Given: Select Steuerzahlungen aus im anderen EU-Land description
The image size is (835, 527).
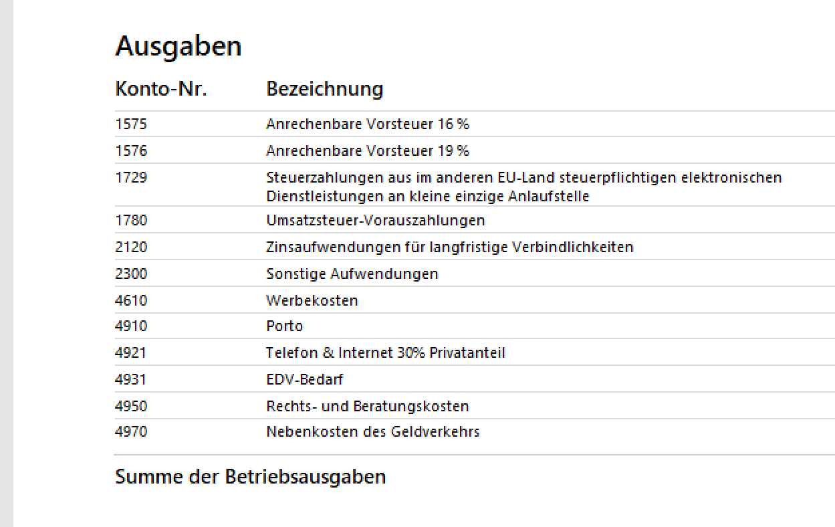Looking at the screenshot, I should click(x=524, y=187).
